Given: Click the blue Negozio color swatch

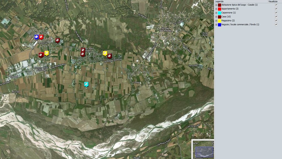Looking at the screenshot, I should 219,25.
